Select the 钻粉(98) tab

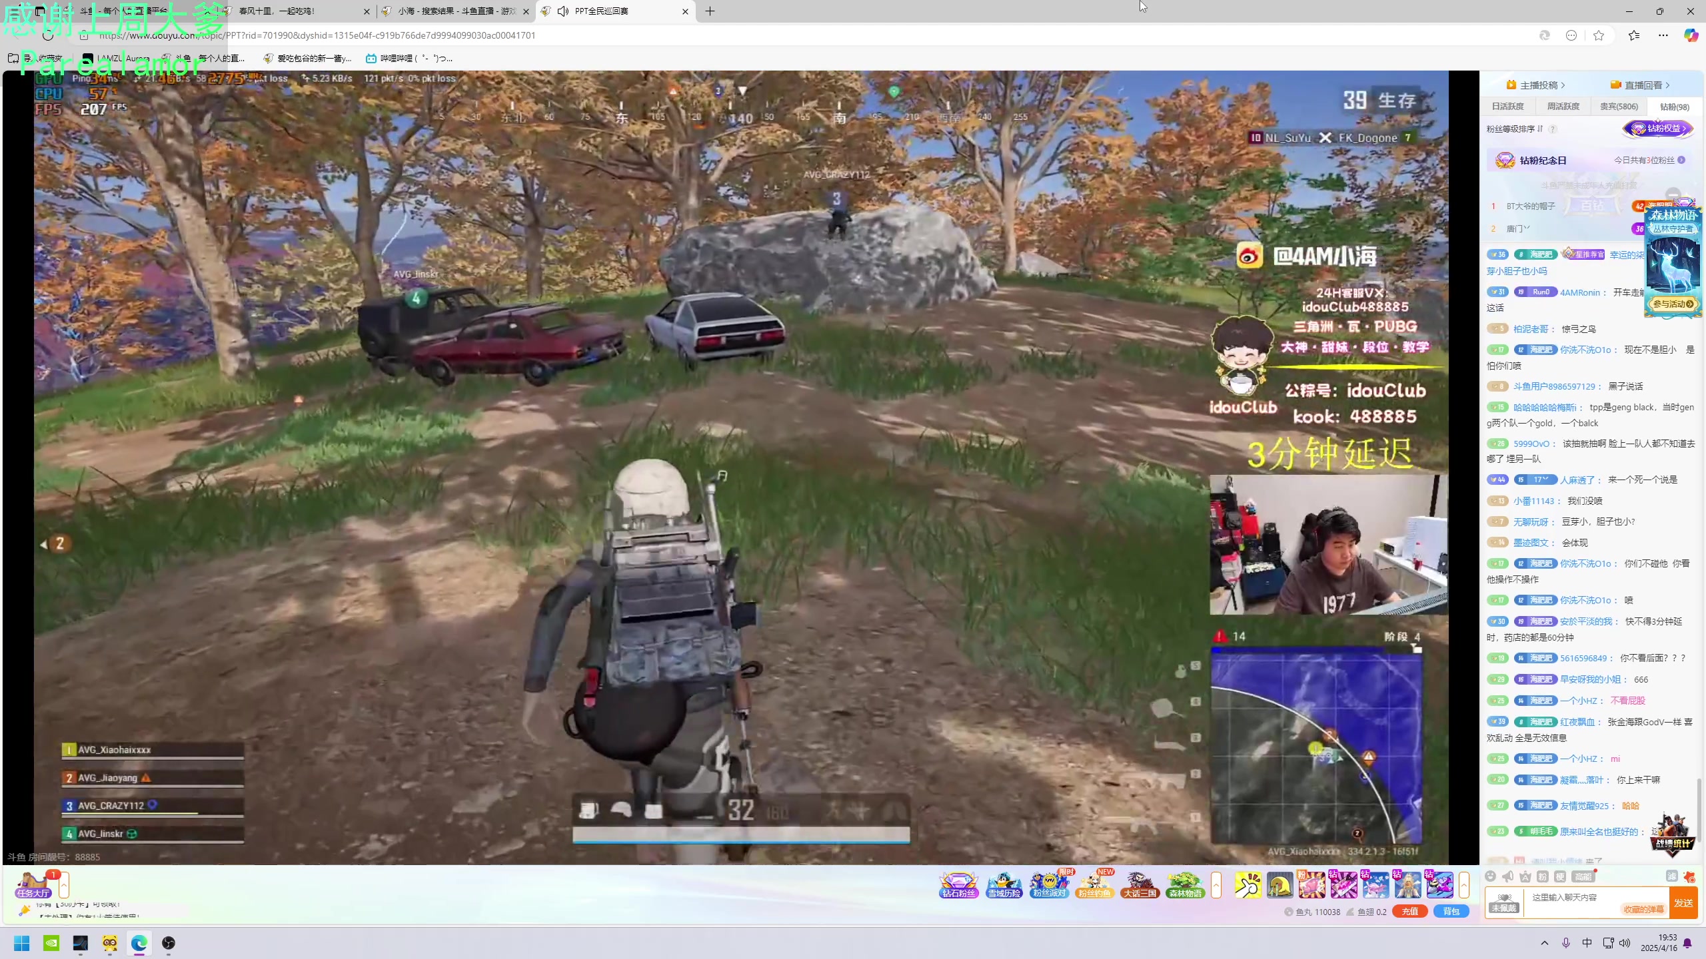point(1675,107)
